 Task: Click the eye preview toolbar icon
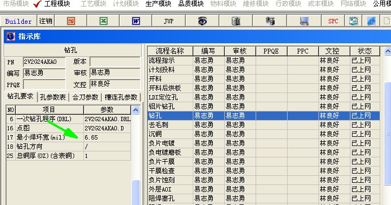click(x=202, y=21)
